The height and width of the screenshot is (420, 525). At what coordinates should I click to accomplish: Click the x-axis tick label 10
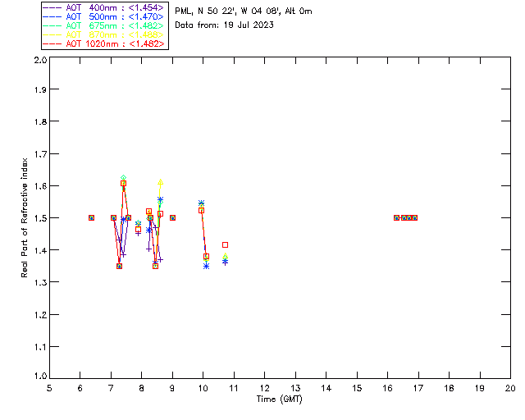[x=203, y=388]
